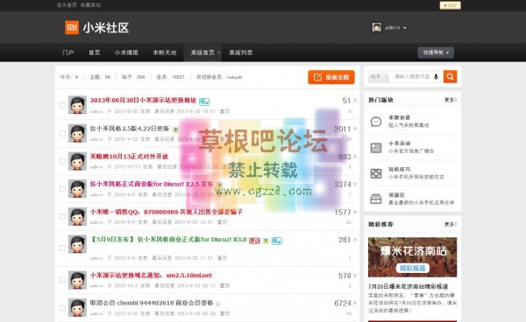The width and height of the screenshot is (526, 322).
Task: Click the admin avatar in the header
Action: click(x=376, y=27)
